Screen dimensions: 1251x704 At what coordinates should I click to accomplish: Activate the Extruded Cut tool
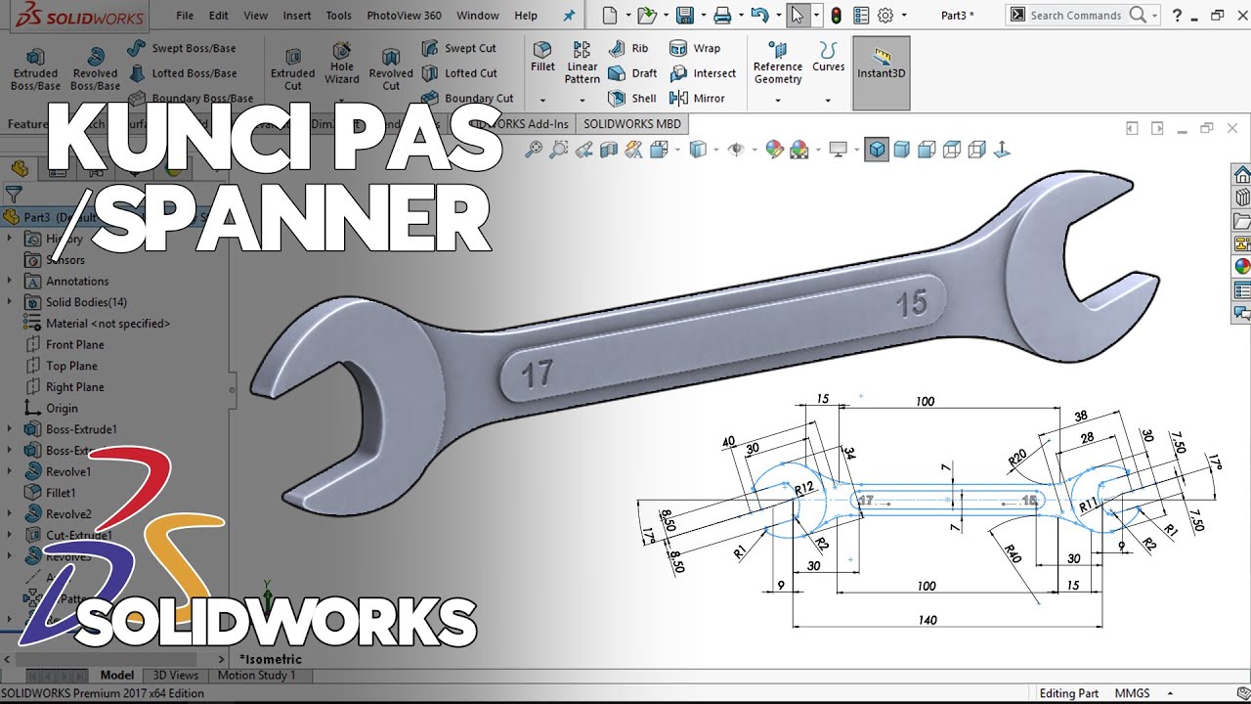(292, 68)
